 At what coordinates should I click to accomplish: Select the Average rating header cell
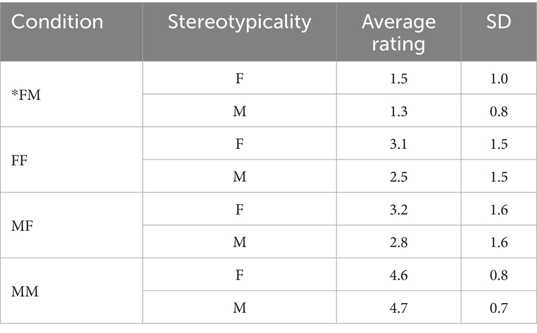pos(399,33)
